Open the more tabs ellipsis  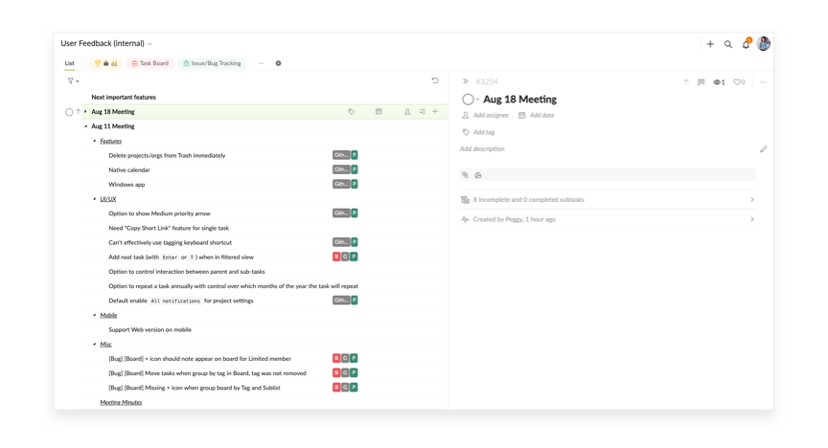point(262,63)
